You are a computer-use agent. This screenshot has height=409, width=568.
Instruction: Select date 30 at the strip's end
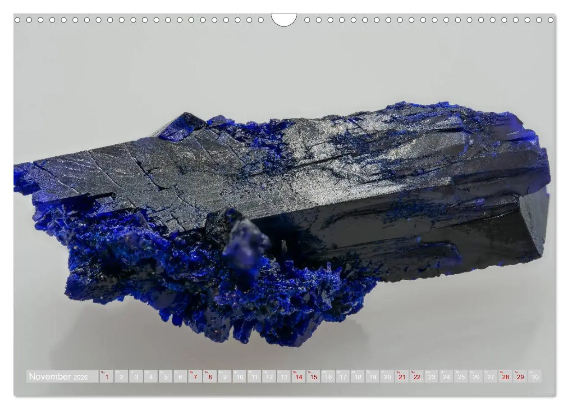(x=535, y=377)
